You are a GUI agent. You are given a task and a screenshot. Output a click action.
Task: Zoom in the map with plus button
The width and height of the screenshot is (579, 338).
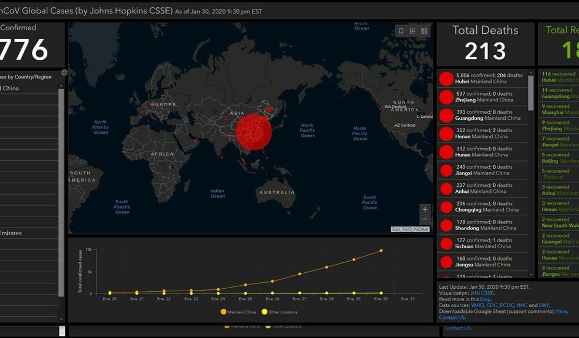click(x=425, y=209)
